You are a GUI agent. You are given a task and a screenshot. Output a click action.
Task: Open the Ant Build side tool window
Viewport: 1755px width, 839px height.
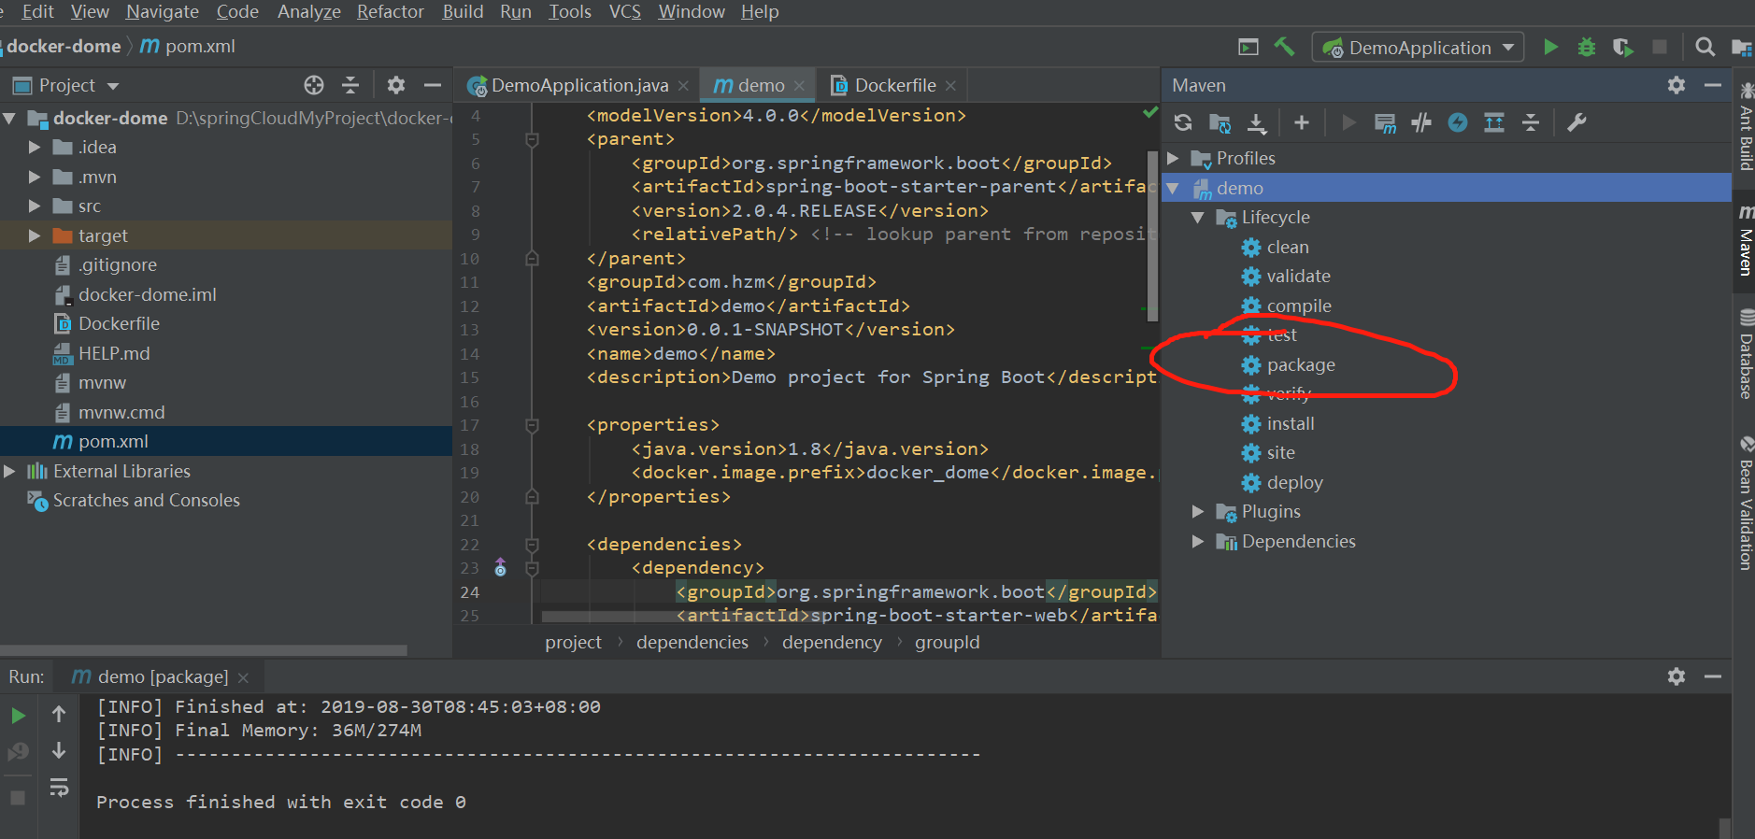(1745, 125)
